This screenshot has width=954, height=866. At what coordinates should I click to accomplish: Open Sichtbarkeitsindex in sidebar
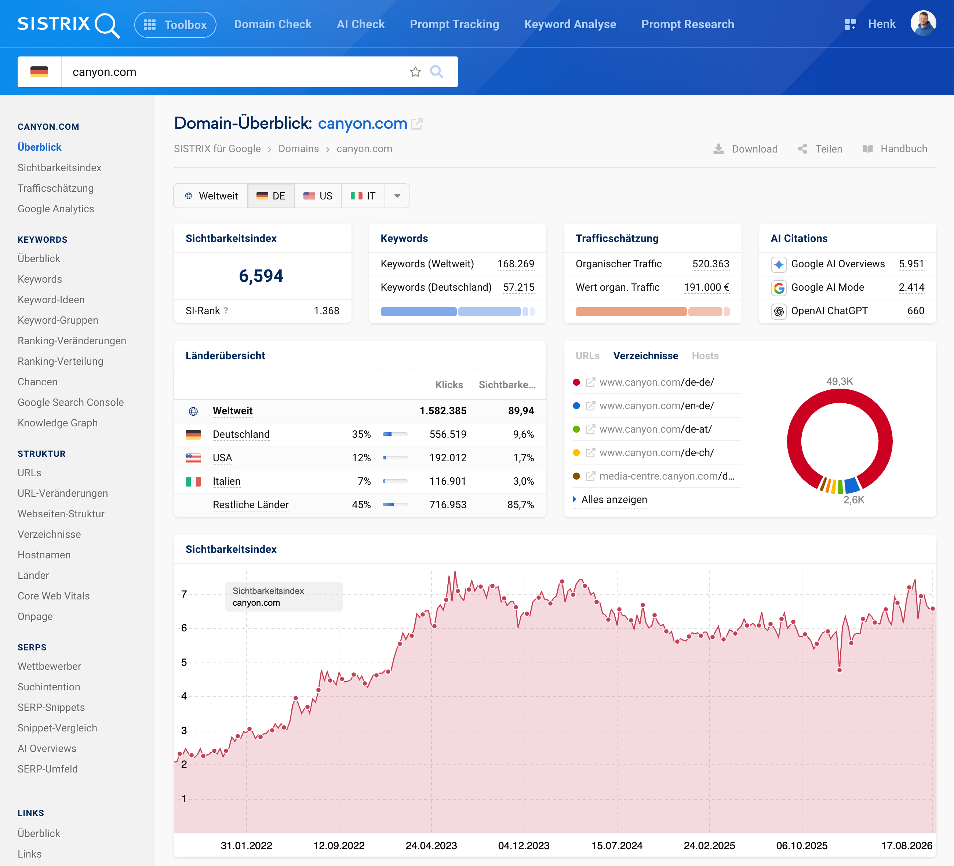[59, 168]
